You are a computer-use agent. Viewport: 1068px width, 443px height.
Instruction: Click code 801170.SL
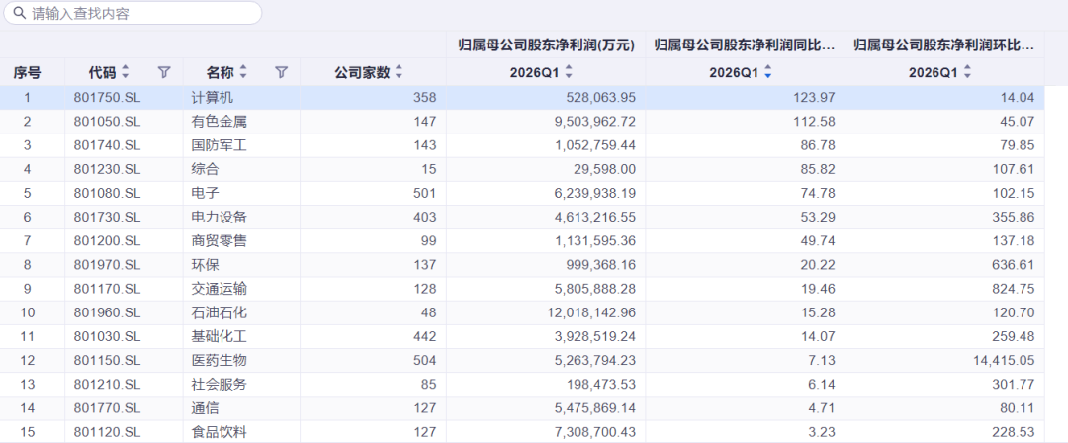point(107,289)
